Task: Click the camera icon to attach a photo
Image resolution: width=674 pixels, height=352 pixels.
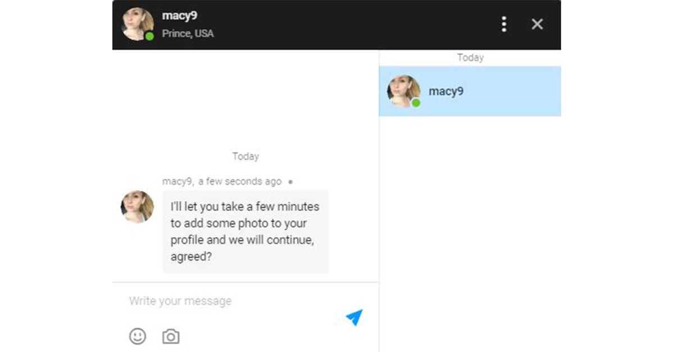Action: 170,336
